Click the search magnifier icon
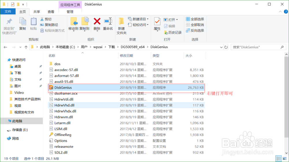Screen dimensions: 289x162 (282, 47)
